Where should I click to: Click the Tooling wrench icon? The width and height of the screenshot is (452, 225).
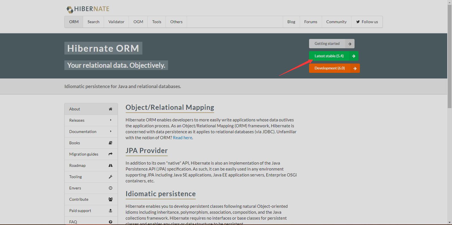[110, 177]
